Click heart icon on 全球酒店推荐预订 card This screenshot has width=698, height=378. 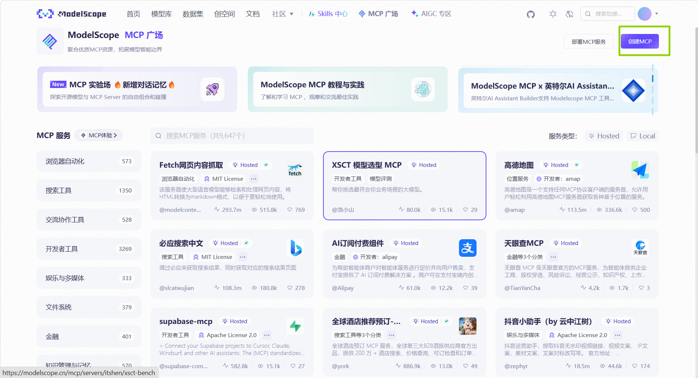point(465,366)
